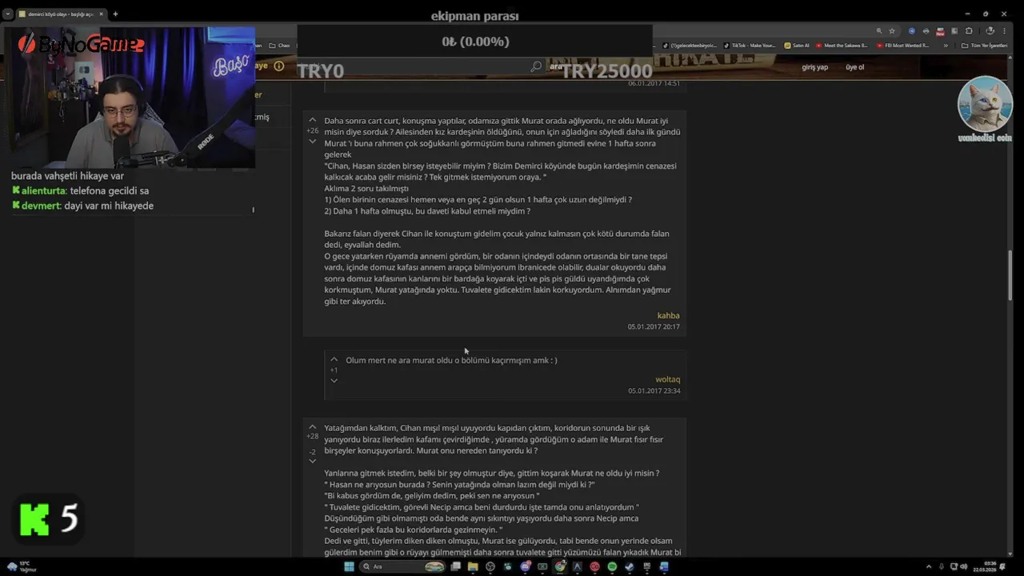
Task: Open the Chrome profile avatar button
Action: pos(990,31)
